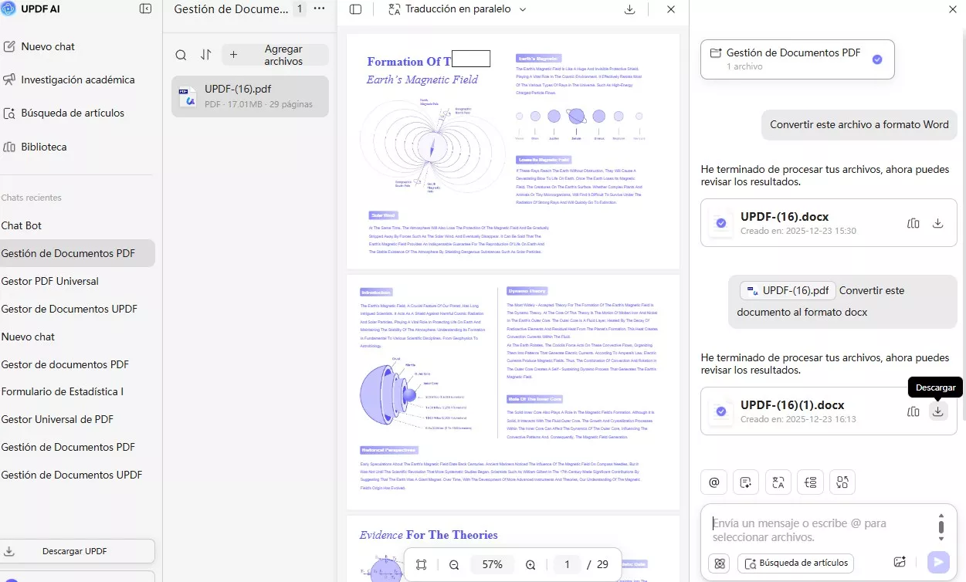Click the UPDF AI logo
966x582 pixels.
click(x=8, y=8)
